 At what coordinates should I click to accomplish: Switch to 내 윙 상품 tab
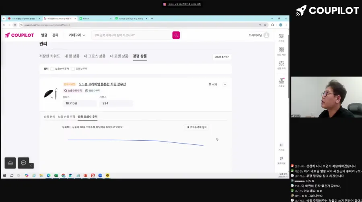[x=72, y=56]
